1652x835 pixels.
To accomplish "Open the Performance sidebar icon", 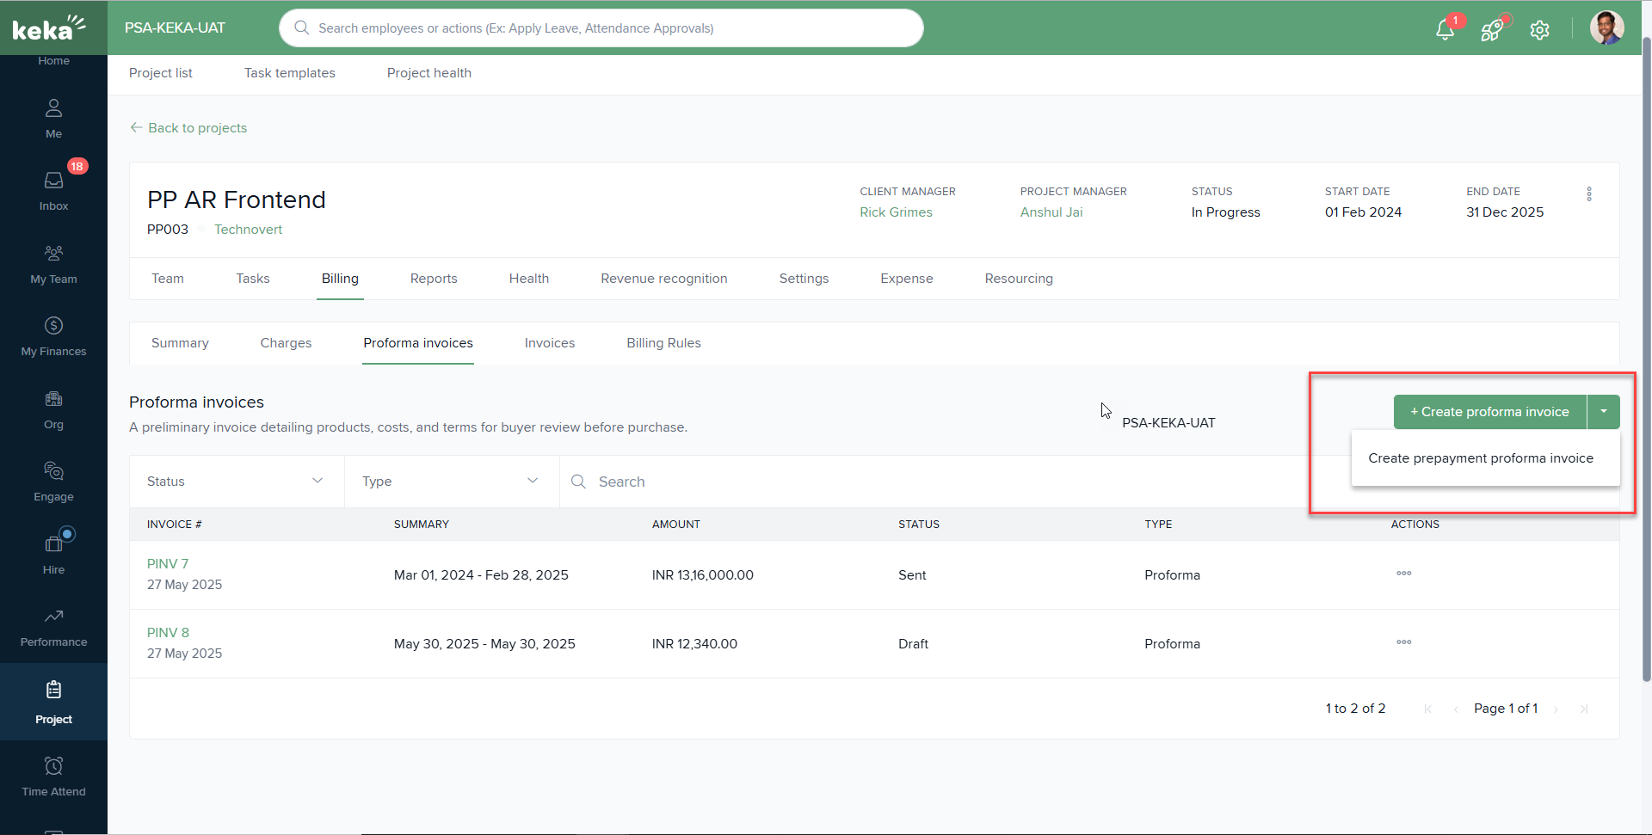I will coord(53,626).
